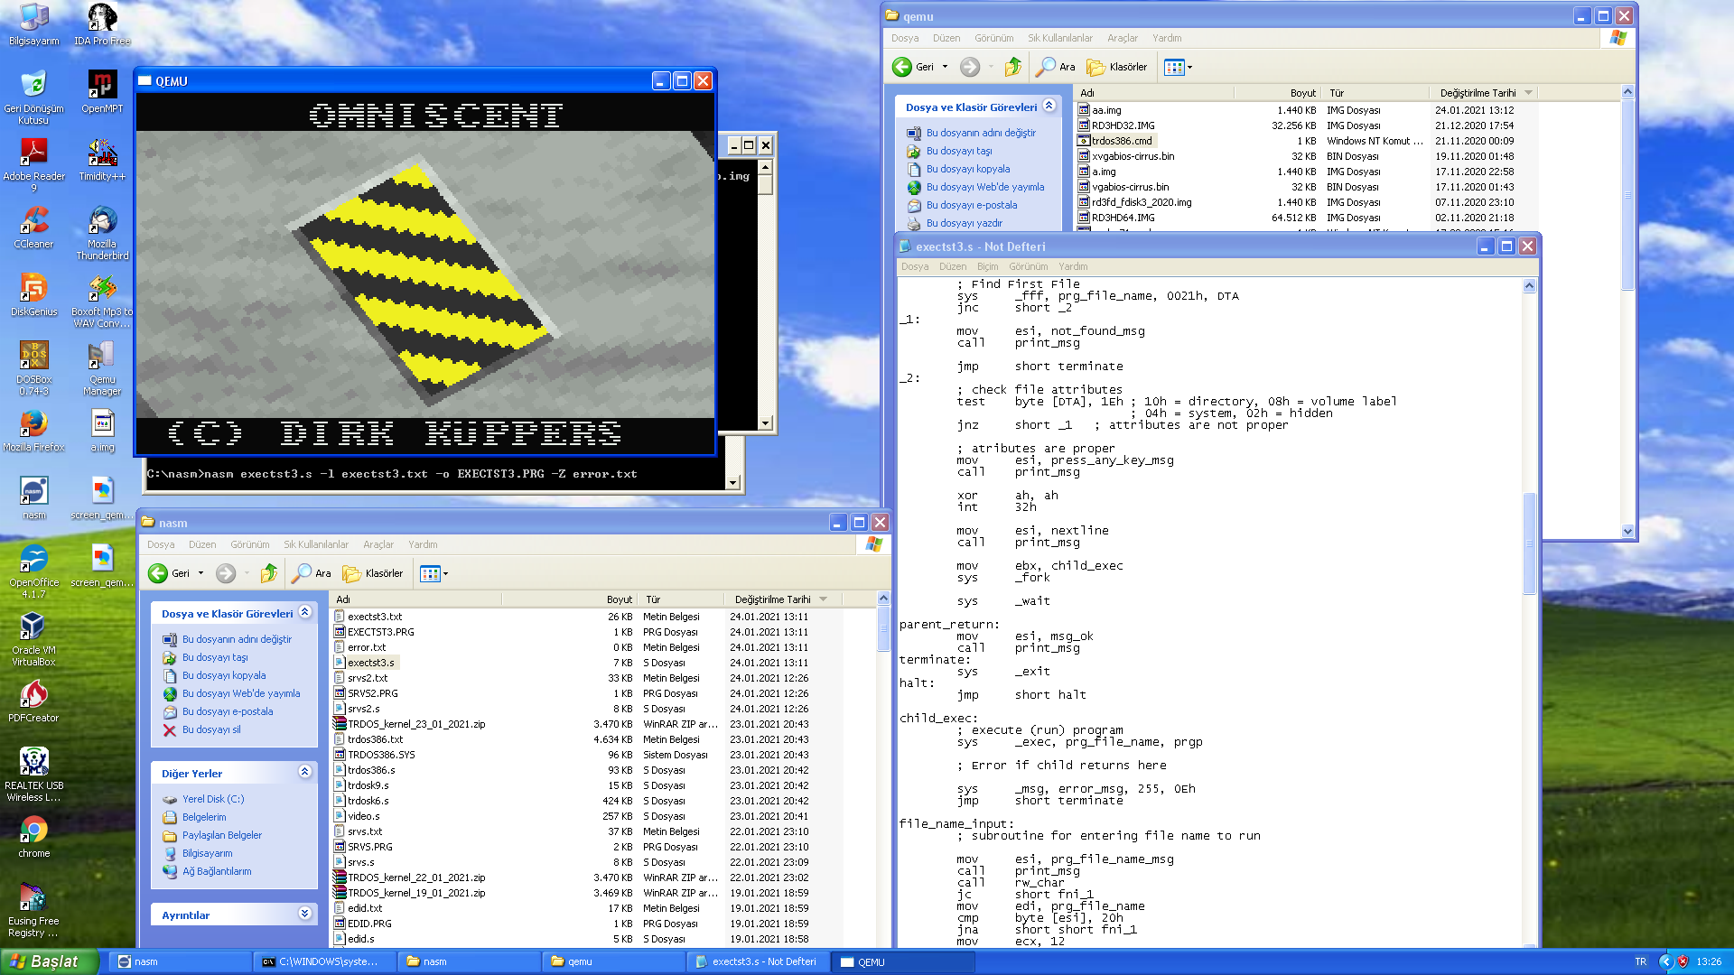This screenshot has height=975, width=1734.
Task: Click the Başlat start button
Action: tap(49, 961)
